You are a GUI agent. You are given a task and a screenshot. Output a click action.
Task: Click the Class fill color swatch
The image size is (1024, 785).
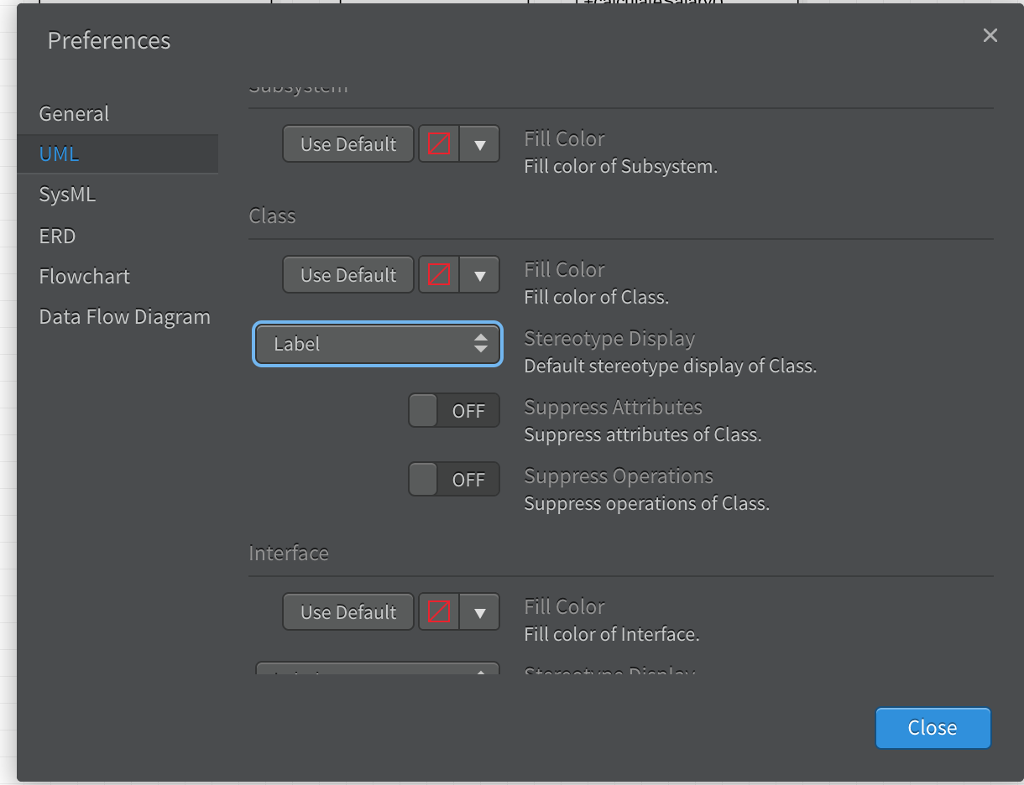[x=439, y=275]
